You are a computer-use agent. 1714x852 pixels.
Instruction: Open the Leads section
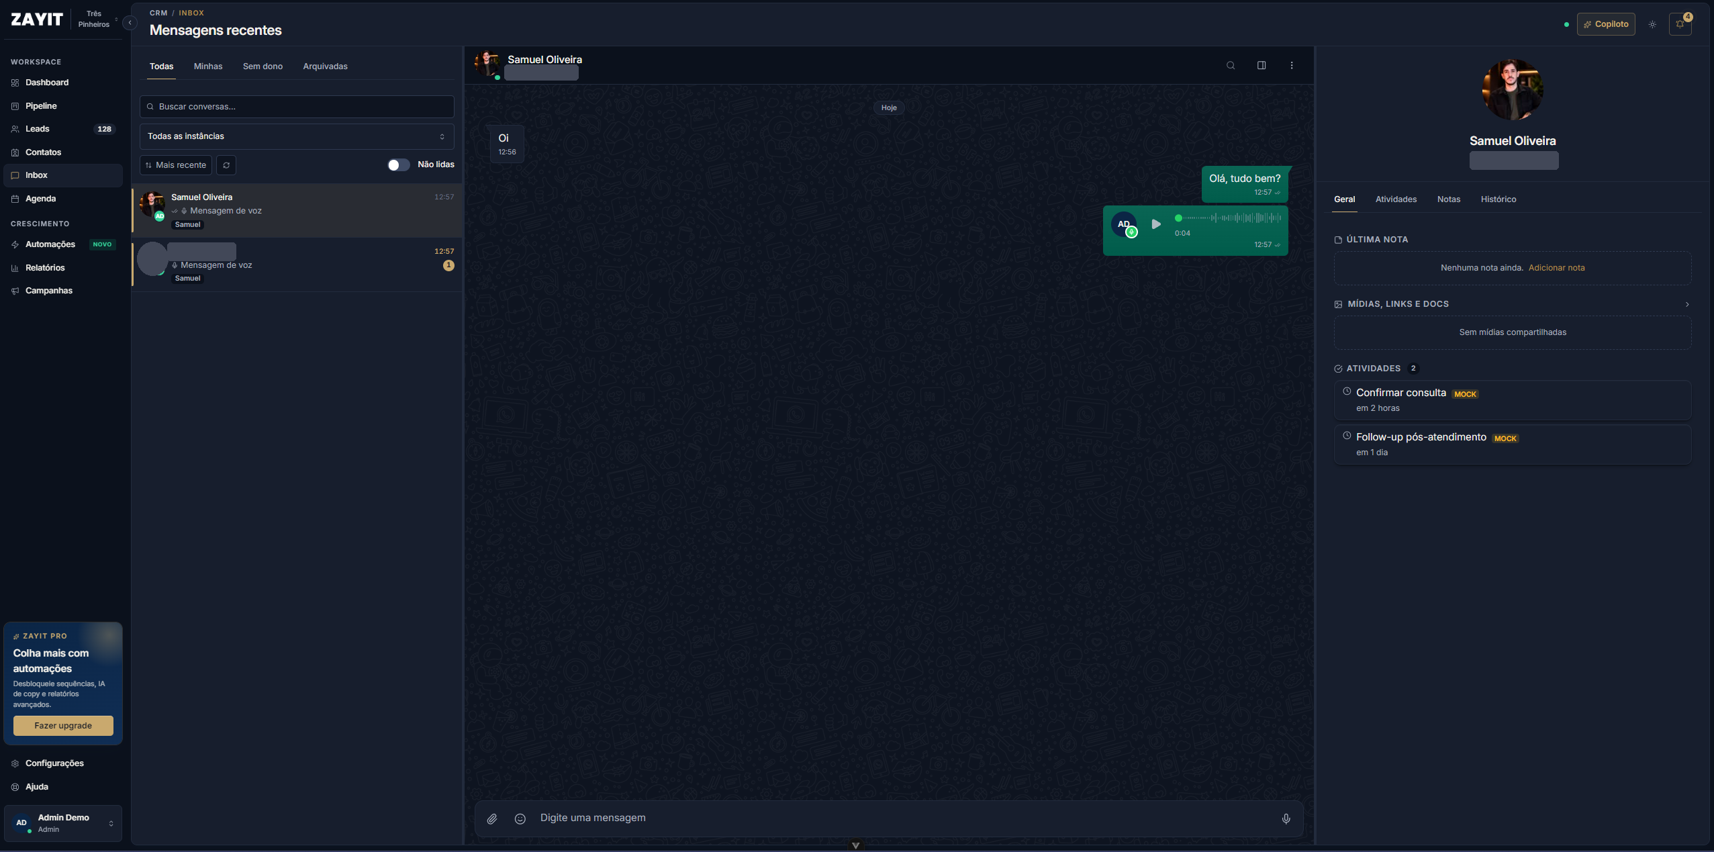click(x=62, y=129)
